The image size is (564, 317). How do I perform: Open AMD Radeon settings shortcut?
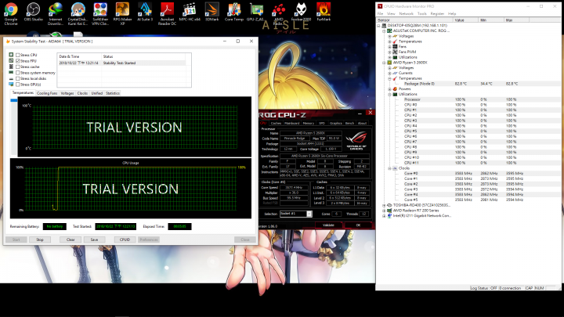[278, 13]
